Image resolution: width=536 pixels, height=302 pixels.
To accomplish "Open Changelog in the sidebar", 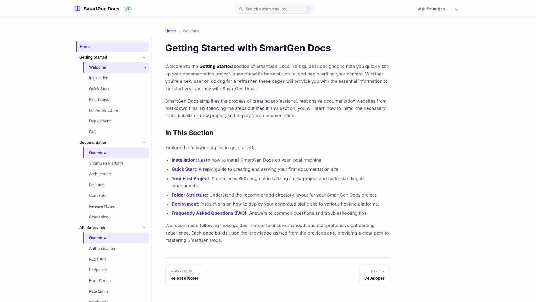I will tap(116, 217).
